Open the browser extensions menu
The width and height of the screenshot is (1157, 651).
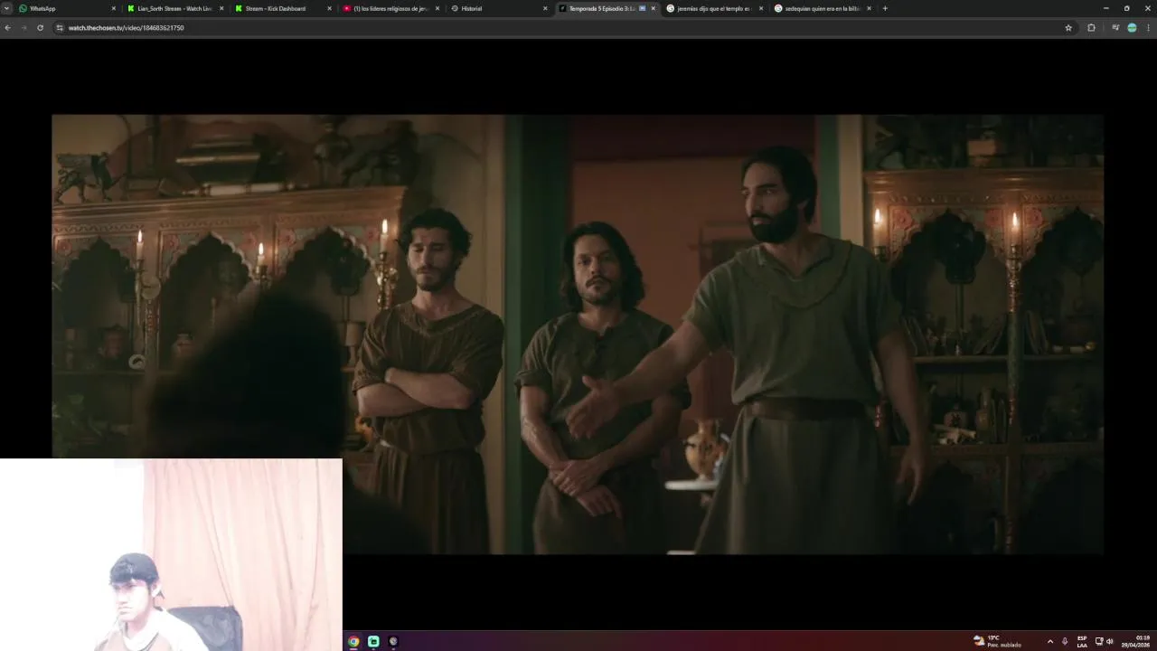tap(1091, 28)
